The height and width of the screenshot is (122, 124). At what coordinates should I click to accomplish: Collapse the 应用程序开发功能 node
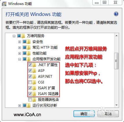pos(19,59)
